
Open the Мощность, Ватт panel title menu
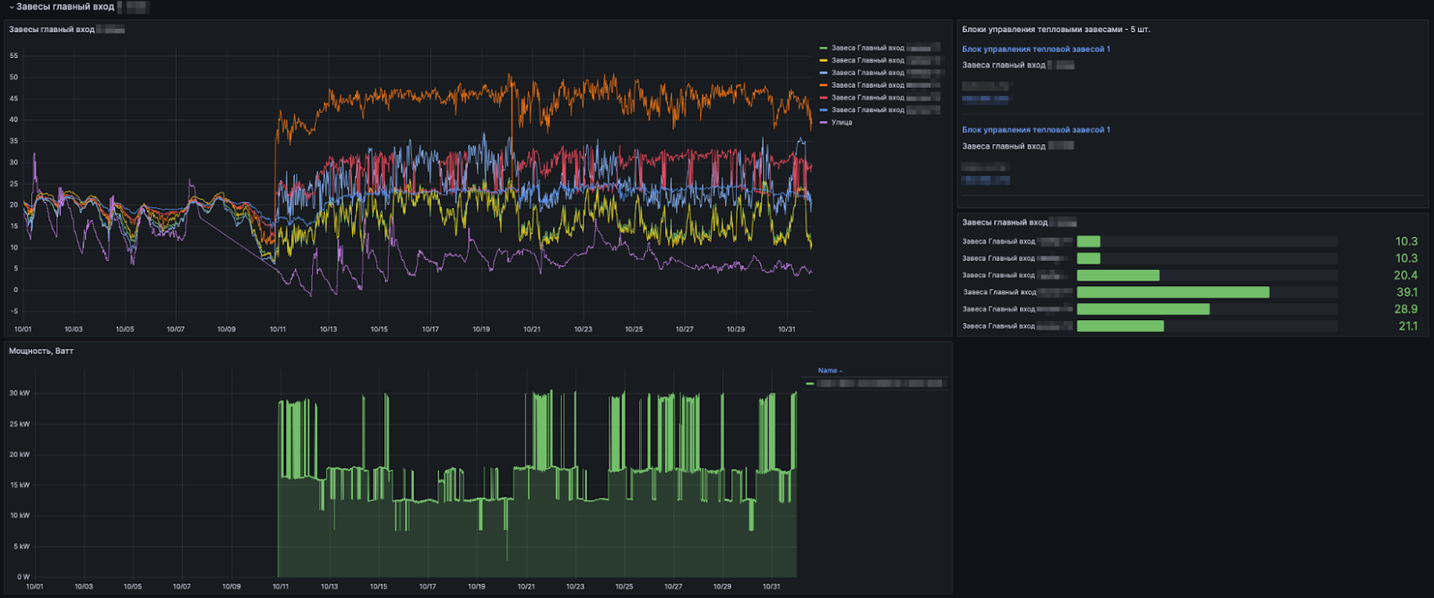41,351
